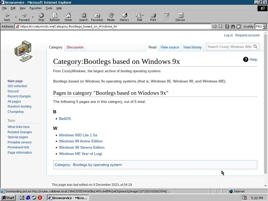Open the File menu
The image size is (268, 201).
click(x=4, y=8)
